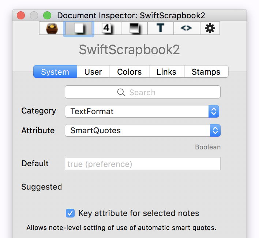
Task: Zoom the window with the green button
Action: 47,15
